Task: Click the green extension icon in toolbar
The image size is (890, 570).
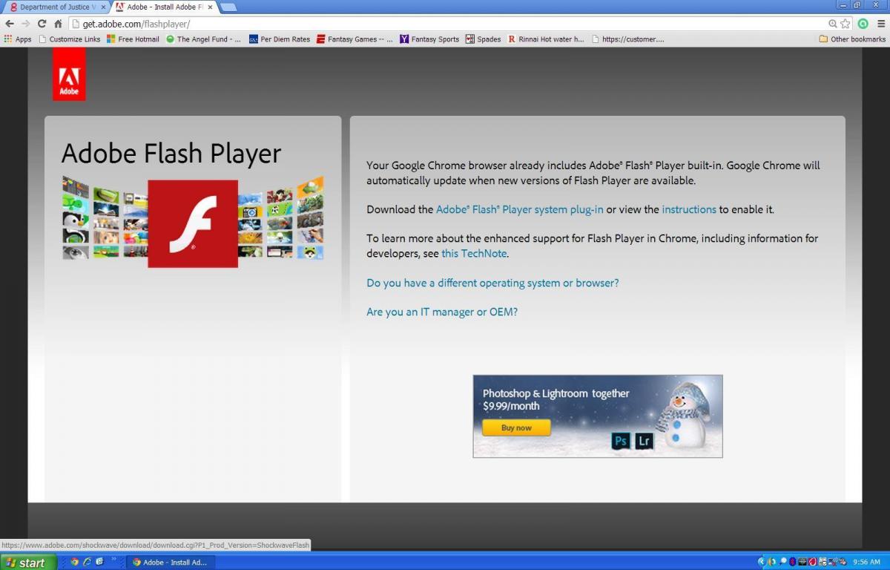Action: coord(863,24)
